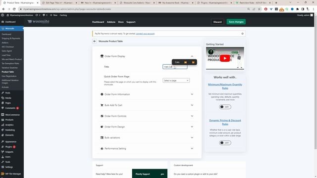Click Caching in admin bar
Image resolution: width=317 pixels, height=178 pixels.
pos(63,15)
